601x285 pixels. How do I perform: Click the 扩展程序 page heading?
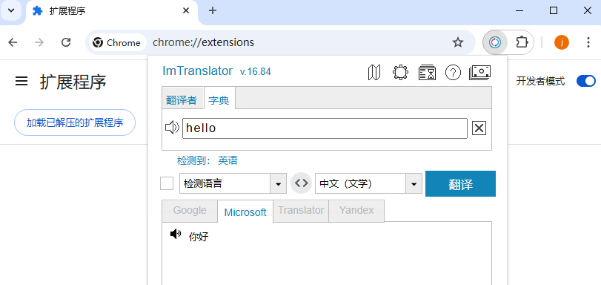pyautogui.click(x=73, y=82)
